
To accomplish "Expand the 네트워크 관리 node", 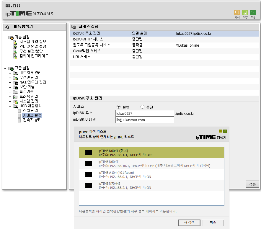I will 10,73.
